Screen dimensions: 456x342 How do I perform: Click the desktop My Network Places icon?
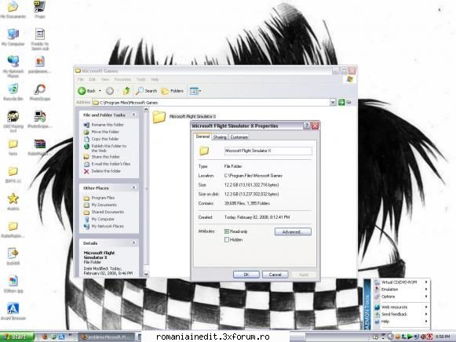tap(13, 66)
